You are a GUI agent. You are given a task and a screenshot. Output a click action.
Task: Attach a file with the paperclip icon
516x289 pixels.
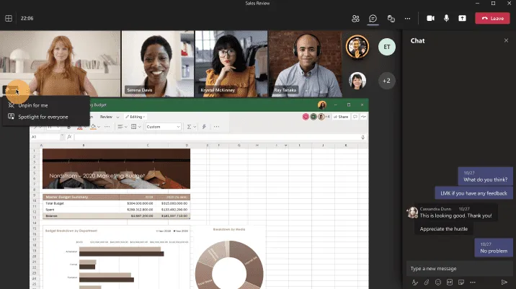coord(426,282)
